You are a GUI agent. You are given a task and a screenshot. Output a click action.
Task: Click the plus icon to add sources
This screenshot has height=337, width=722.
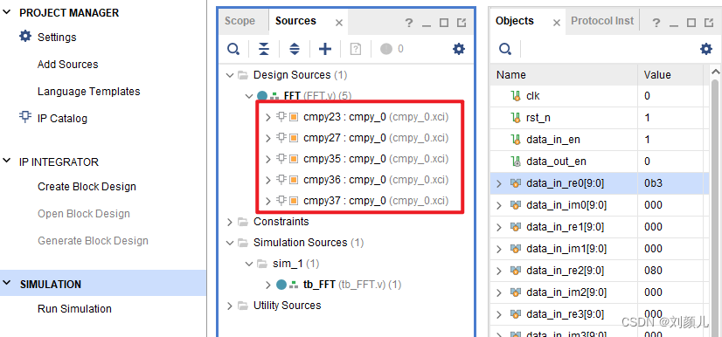point(325,49)
